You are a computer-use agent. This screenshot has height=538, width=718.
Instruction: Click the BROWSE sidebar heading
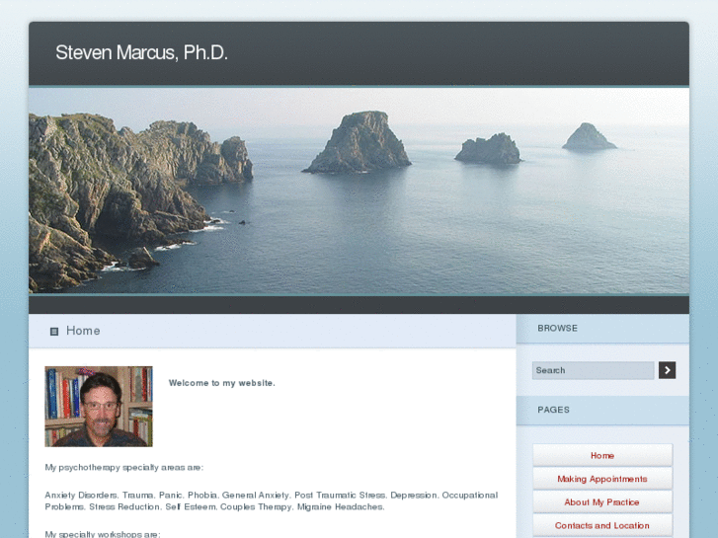click(x=557, y=329)
